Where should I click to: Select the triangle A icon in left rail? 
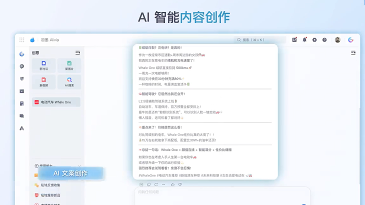click(21, 128)
